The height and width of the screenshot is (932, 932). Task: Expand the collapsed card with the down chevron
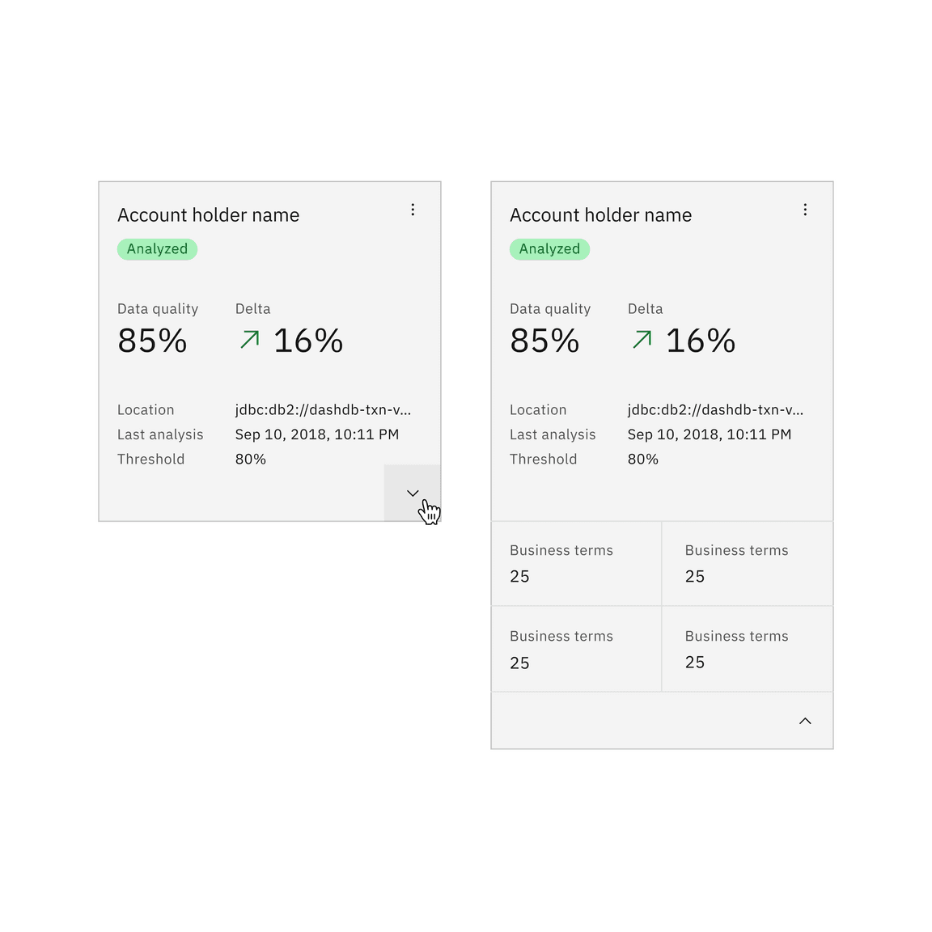click(x=413, y=493)
